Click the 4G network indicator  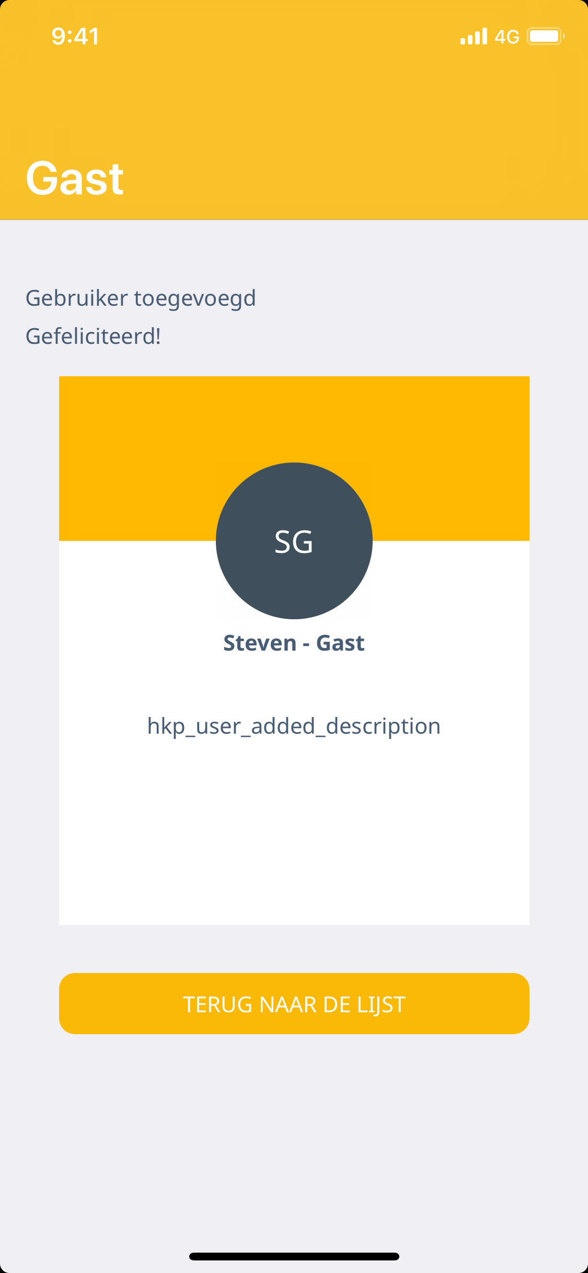tap(506, 37)
